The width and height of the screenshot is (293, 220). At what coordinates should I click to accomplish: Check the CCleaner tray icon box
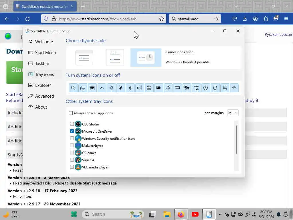click(72, 153)
